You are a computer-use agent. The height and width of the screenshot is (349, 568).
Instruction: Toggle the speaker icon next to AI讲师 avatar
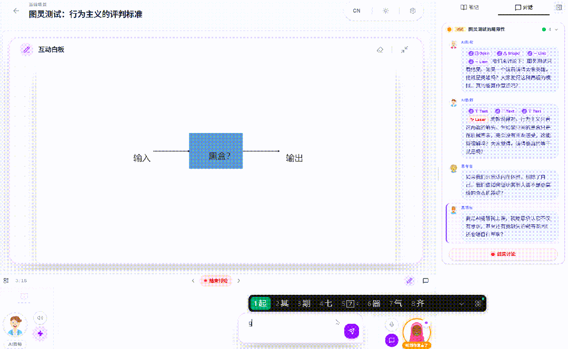pyautogui.click(x=40, y=318)
